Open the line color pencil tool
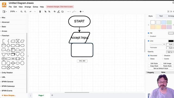Image resolution: width=174 pixels, height=98 pixels. click(x=58, y=11)
